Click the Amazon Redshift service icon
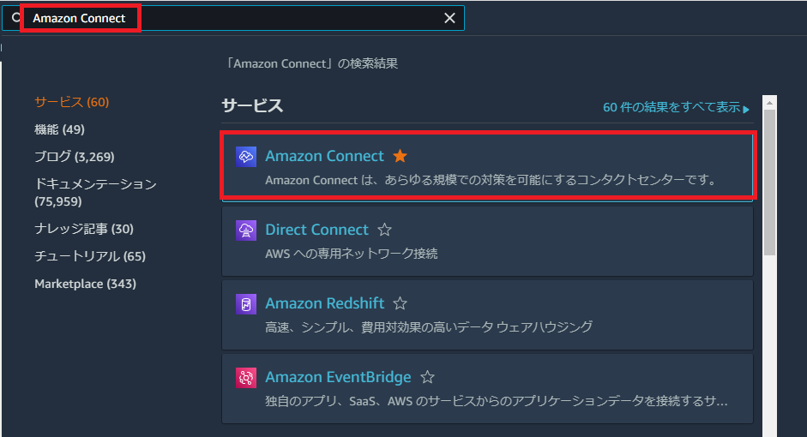807x437 pixels. (246, 304)
